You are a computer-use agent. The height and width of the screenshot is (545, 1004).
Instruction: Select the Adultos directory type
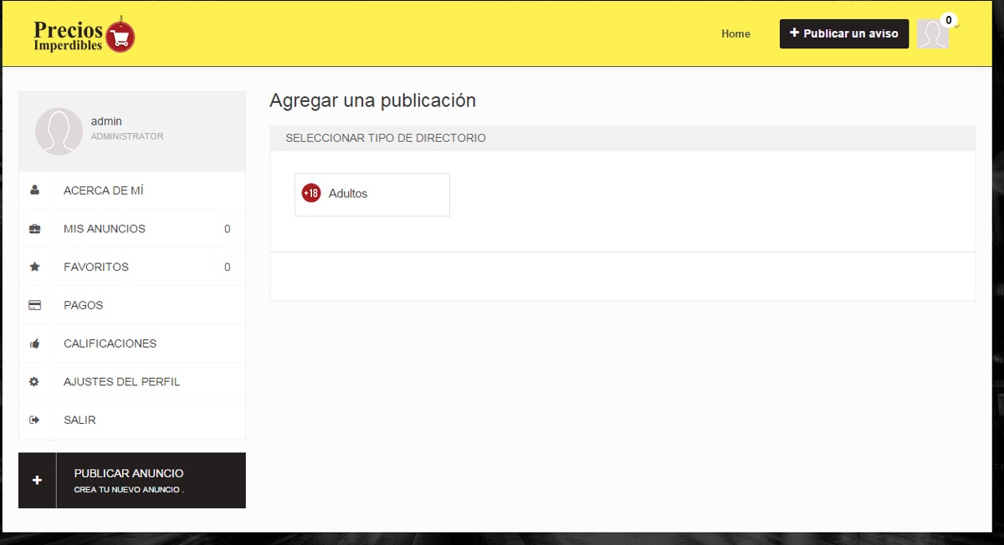(x=372, y=194)
